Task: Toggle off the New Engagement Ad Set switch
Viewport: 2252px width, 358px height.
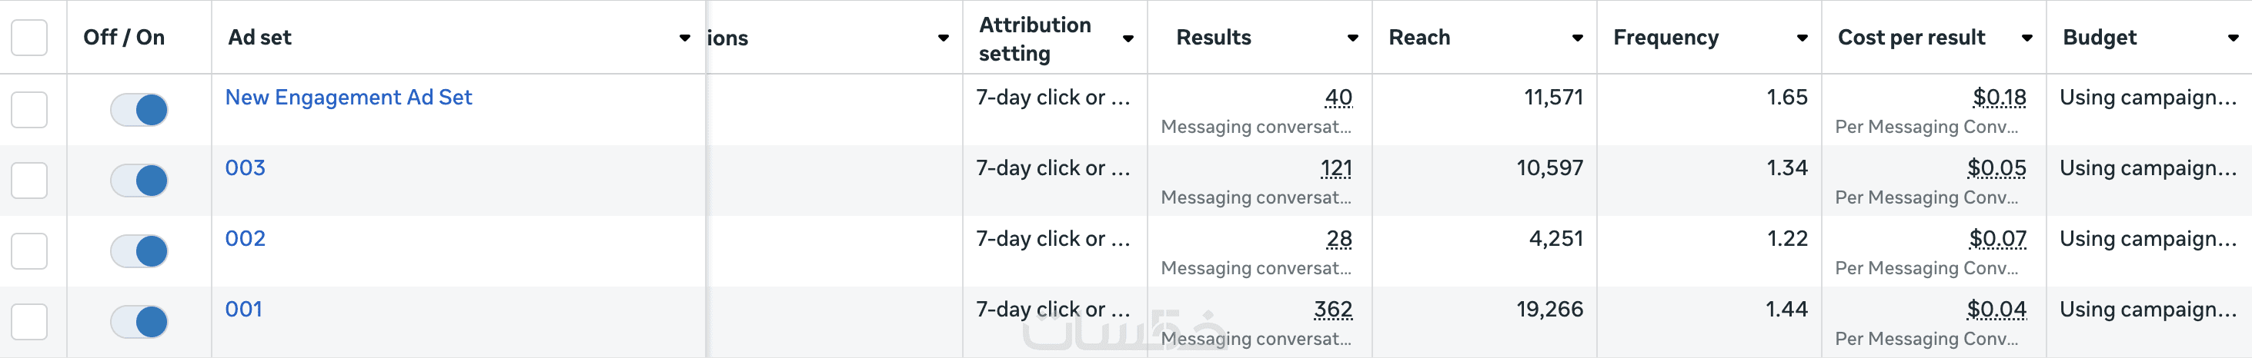Action: 139,110
